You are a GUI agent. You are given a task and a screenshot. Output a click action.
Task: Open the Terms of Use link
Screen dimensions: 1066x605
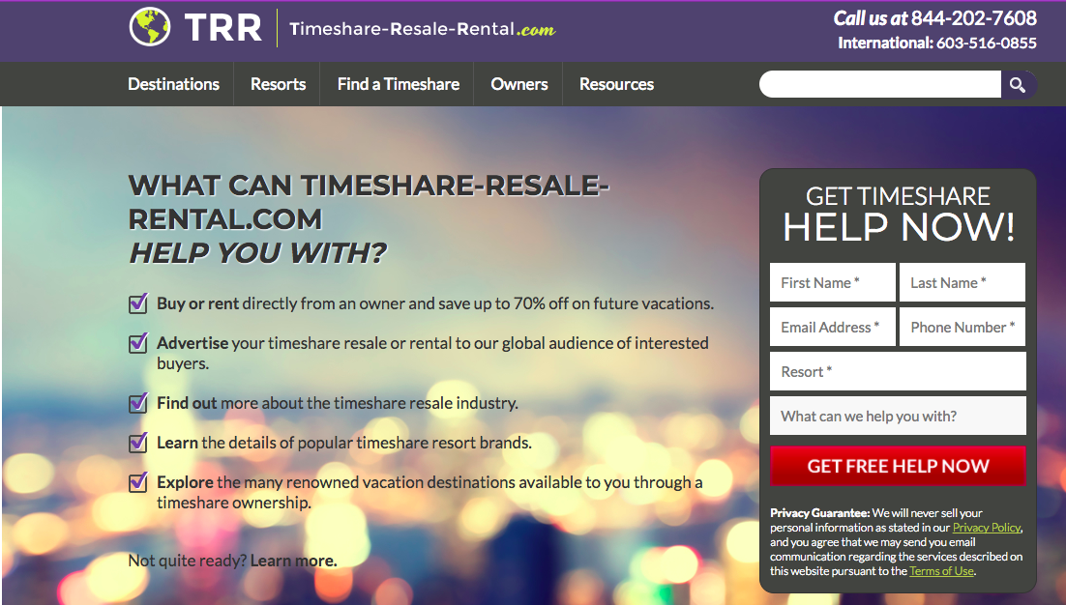(941, 571)
